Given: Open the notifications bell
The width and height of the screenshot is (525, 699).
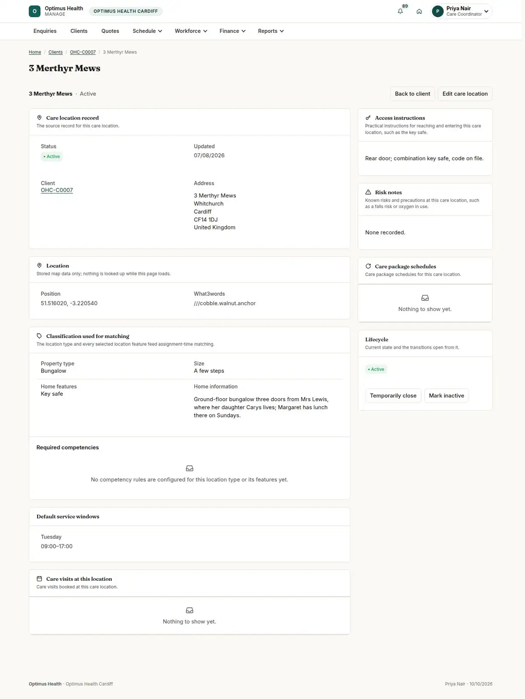Looking at the screenshot, I should [400, 11].
